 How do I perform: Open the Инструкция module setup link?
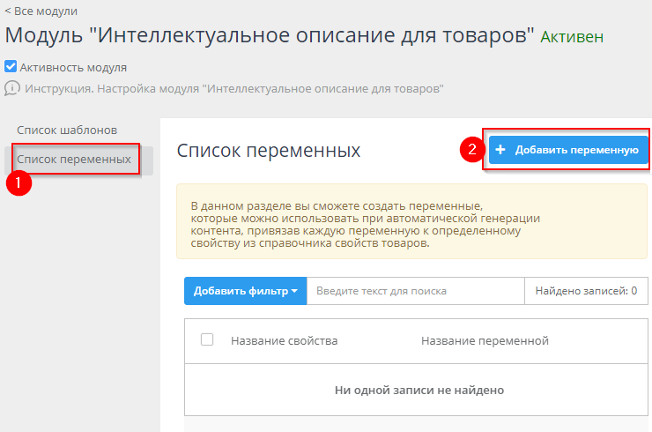233,88
